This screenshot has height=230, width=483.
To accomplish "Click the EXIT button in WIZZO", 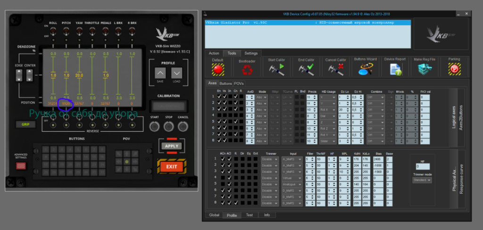I will point(172,167).
